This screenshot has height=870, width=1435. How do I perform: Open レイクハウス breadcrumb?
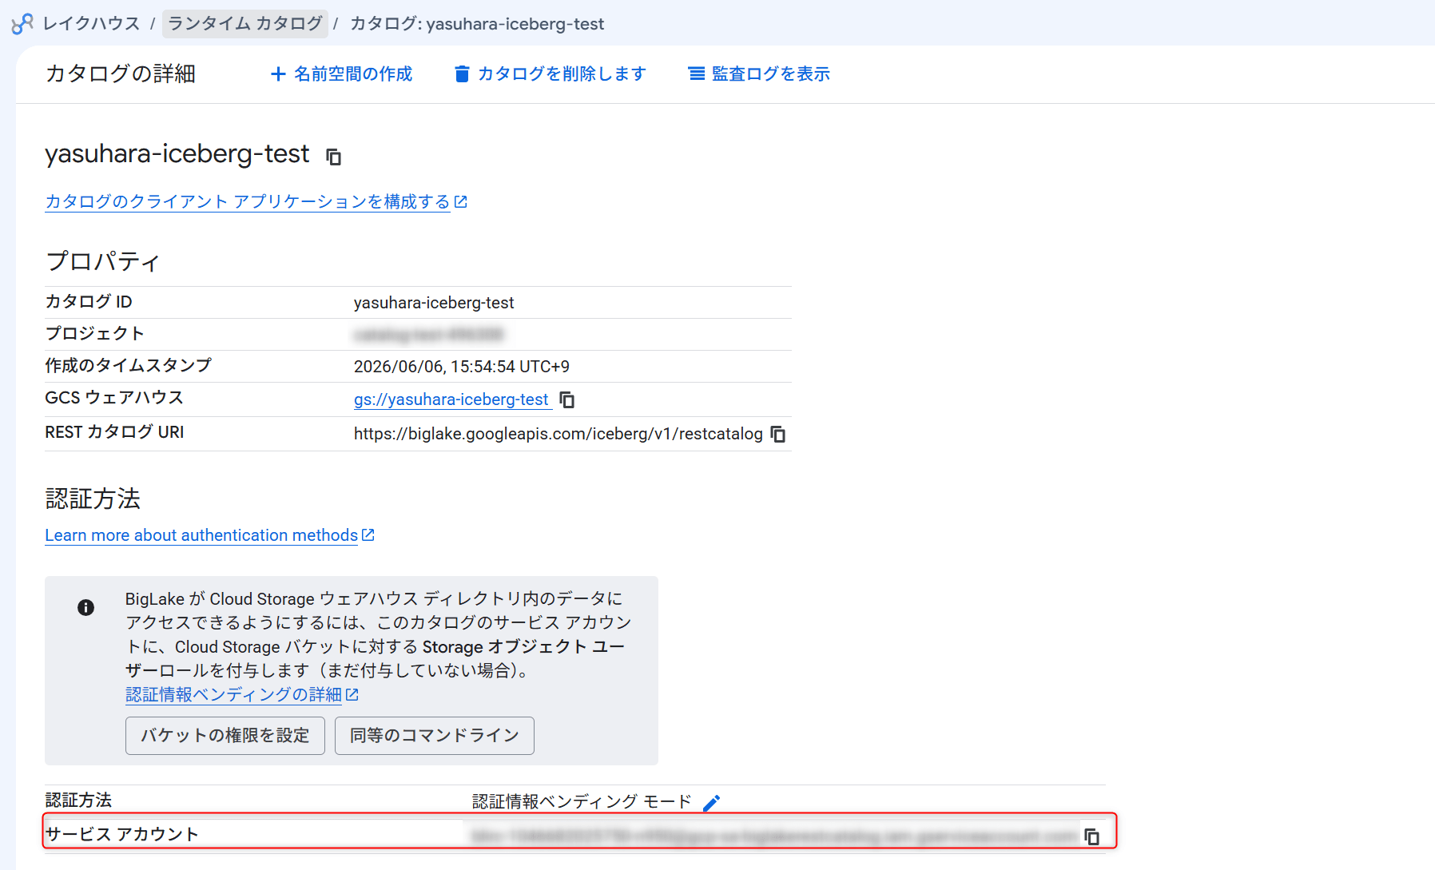[91, 24]
